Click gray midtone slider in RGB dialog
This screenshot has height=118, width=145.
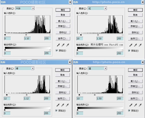point(26,35)
